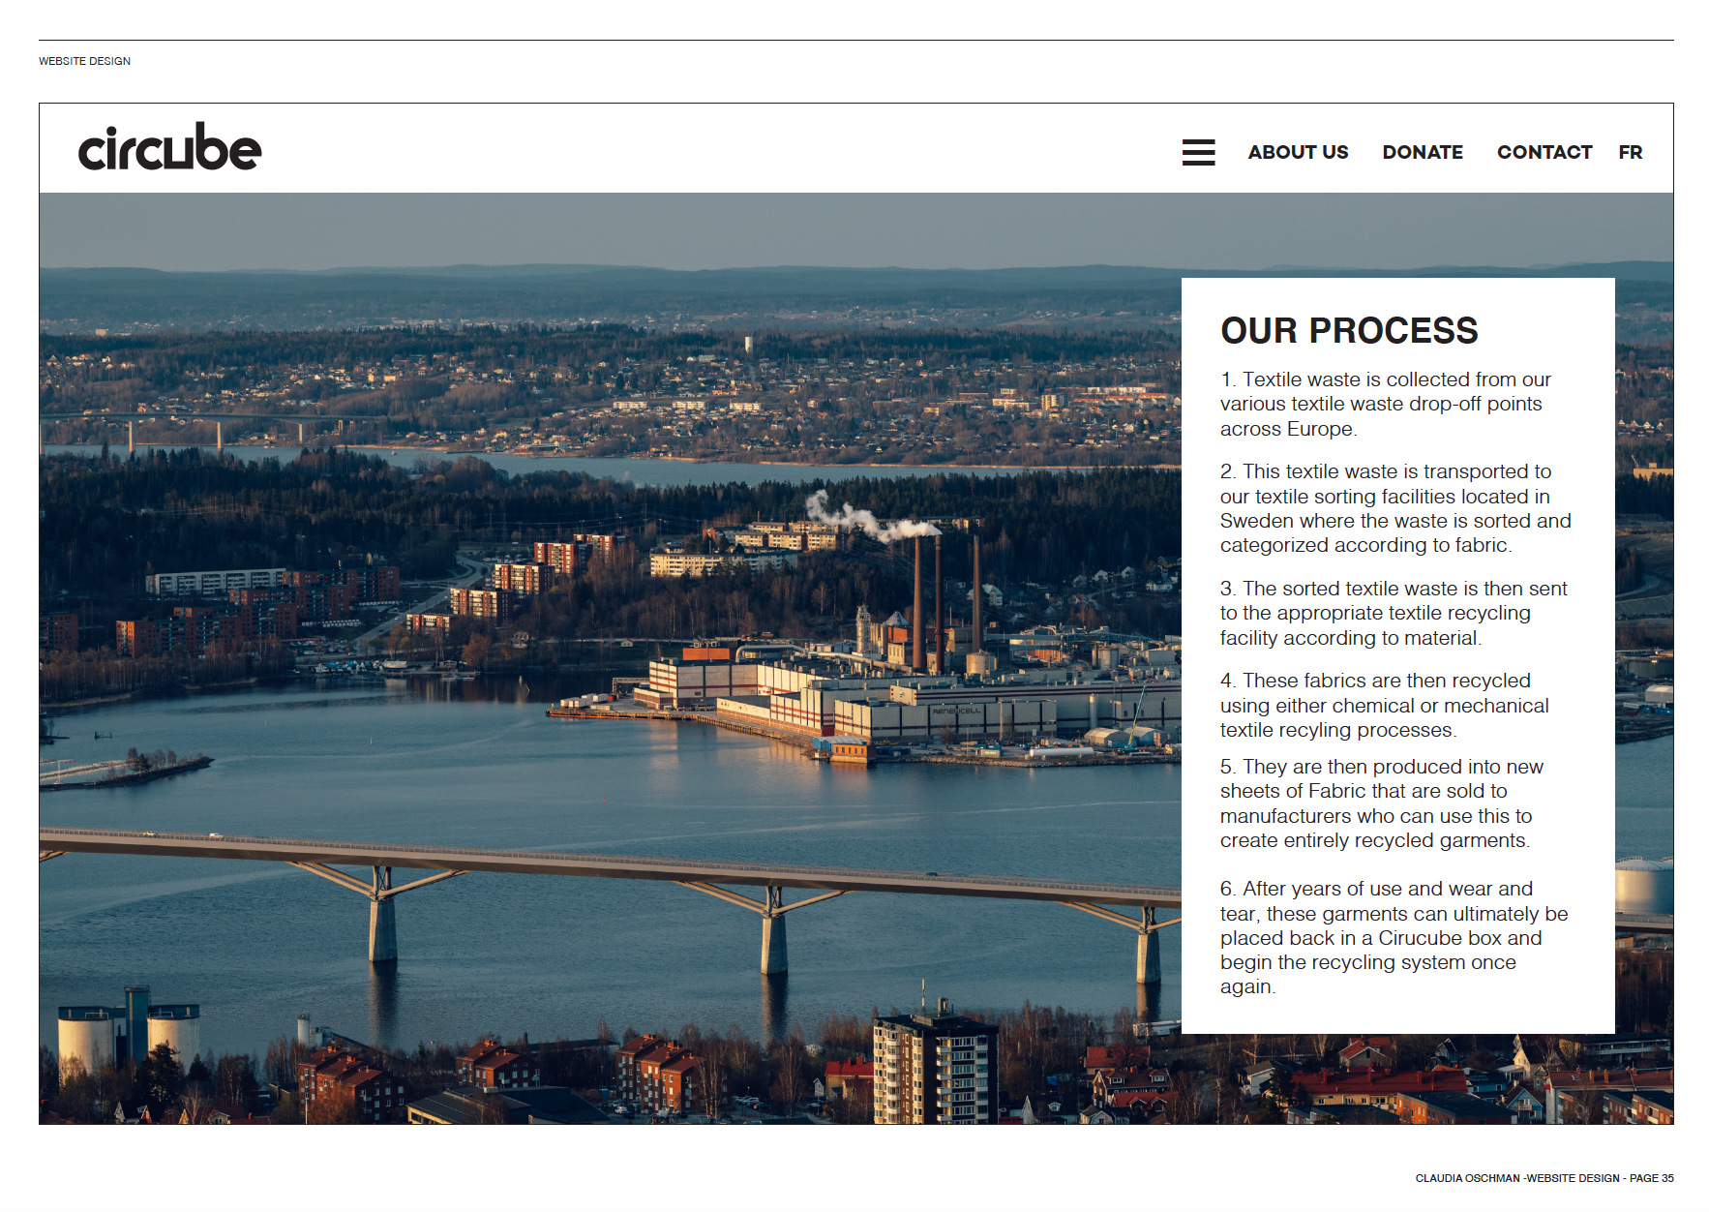
Task: Go to the Donate page
Action: (1423, 152)
